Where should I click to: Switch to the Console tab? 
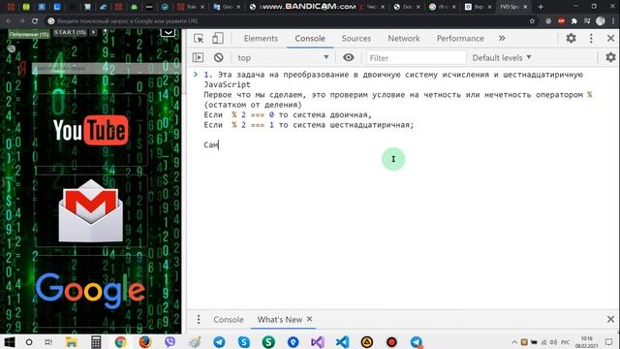[310, 39]
